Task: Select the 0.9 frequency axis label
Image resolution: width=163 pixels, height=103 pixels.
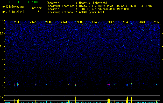Action: (x=2, y=59)
